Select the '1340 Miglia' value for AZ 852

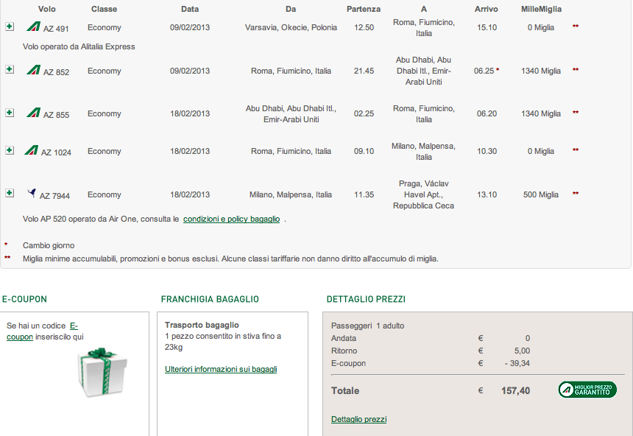(x=541, y=71)
